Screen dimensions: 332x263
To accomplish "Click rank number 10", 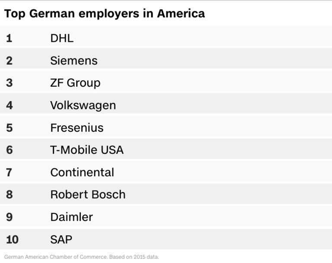I will (12, 239).
